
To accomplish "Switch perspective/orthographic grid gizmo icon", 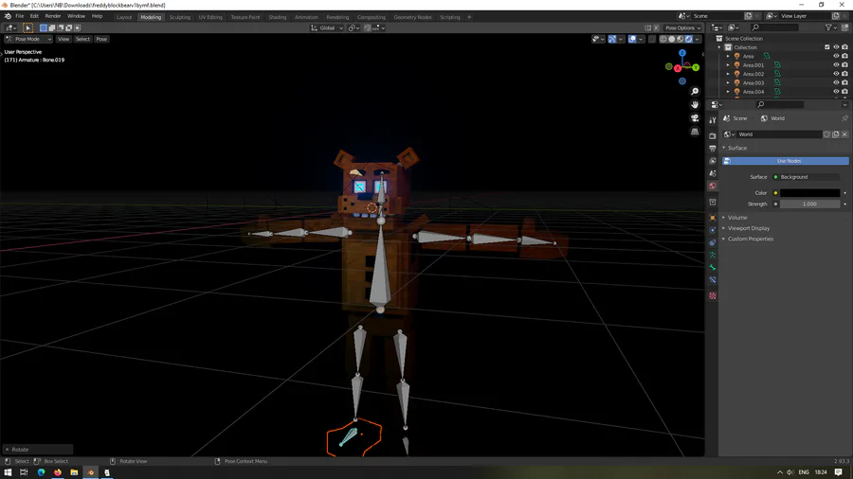I will pyautogui.click(x=695, y=132).
